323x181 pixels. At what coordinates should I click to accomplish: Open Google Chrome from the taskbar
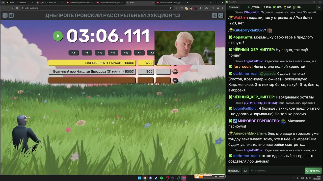(145, 178)
